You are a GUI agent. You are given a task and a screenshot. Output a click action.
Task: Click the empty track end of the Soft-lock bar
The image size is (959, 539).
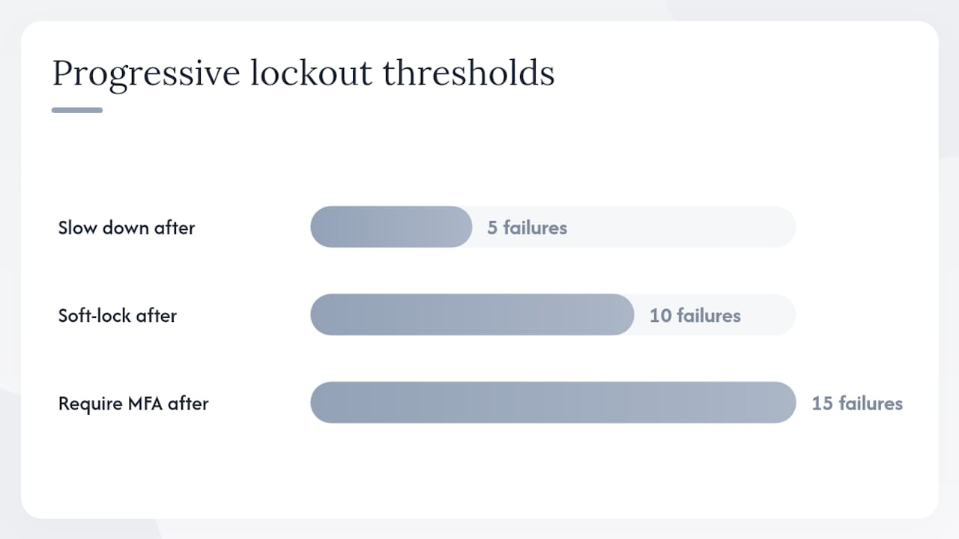point(770,314)
